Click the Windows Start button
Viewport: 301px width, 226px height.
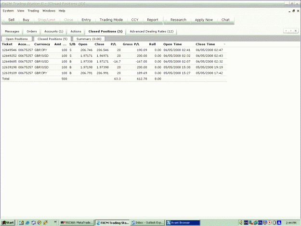tap(8, 223)
